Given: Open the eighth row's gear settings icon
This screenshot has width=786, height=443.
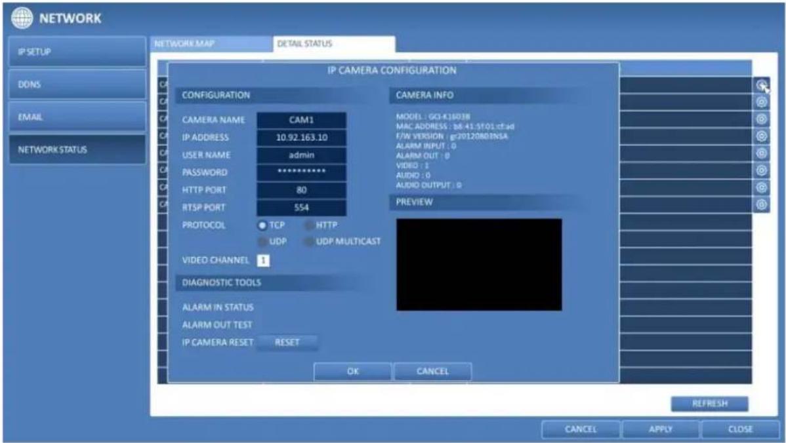Looking at the screenshot, I should pos(761,204).
